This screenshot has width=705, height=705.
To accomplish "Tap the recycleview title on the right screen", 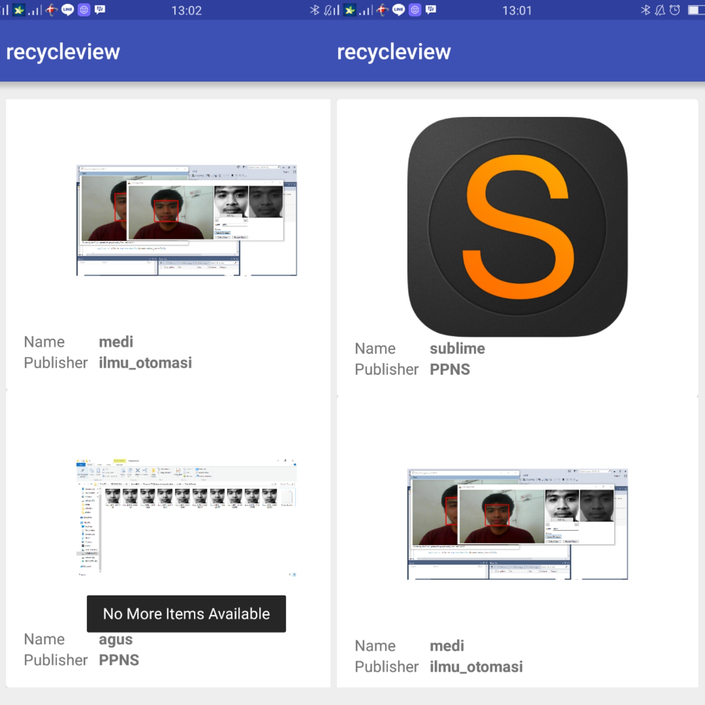I will click(394, 52).
